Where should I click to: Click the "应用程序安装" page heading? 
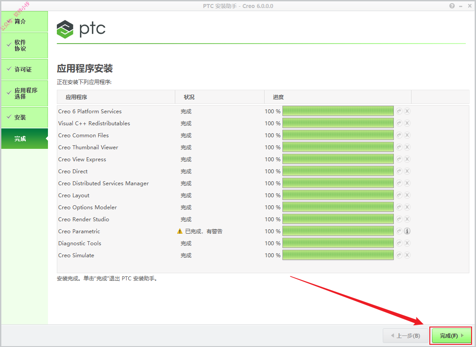pos(85,68)
